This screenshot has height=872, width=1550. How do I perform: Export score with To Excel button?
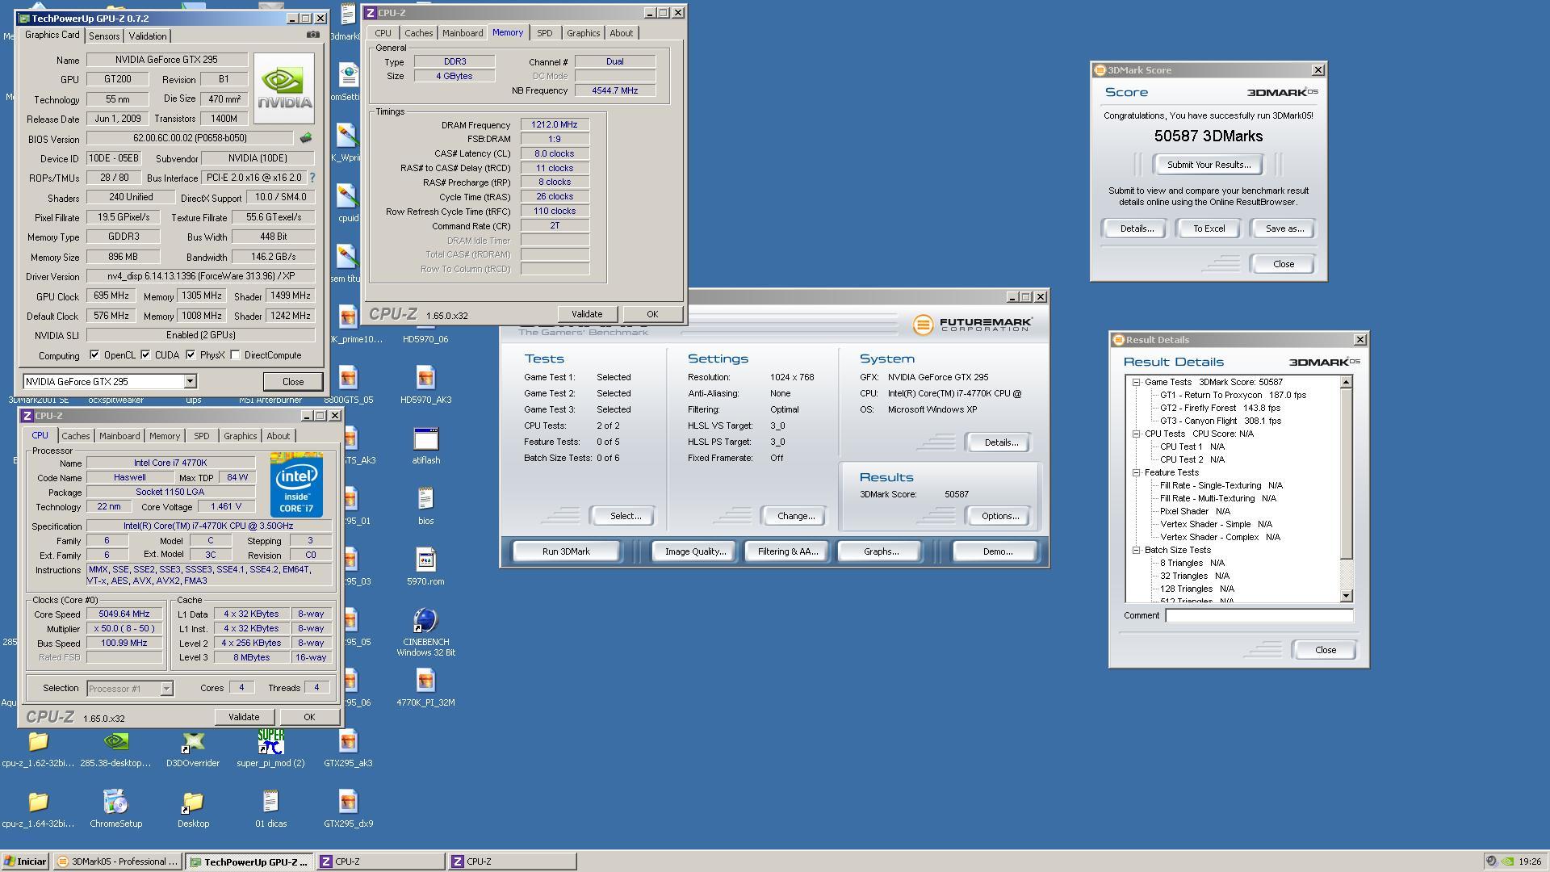(x=1209, y=228)
